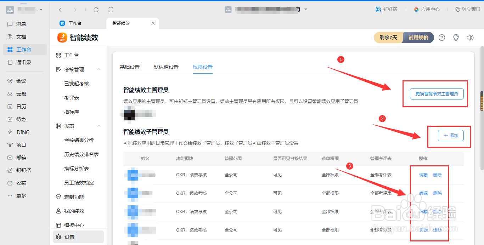484x245 pixels.
Task: Close the 智能绩效 tab
Action: [153, 23]
